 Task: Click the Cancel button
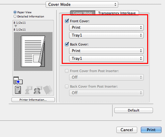(x=127, y=130)
